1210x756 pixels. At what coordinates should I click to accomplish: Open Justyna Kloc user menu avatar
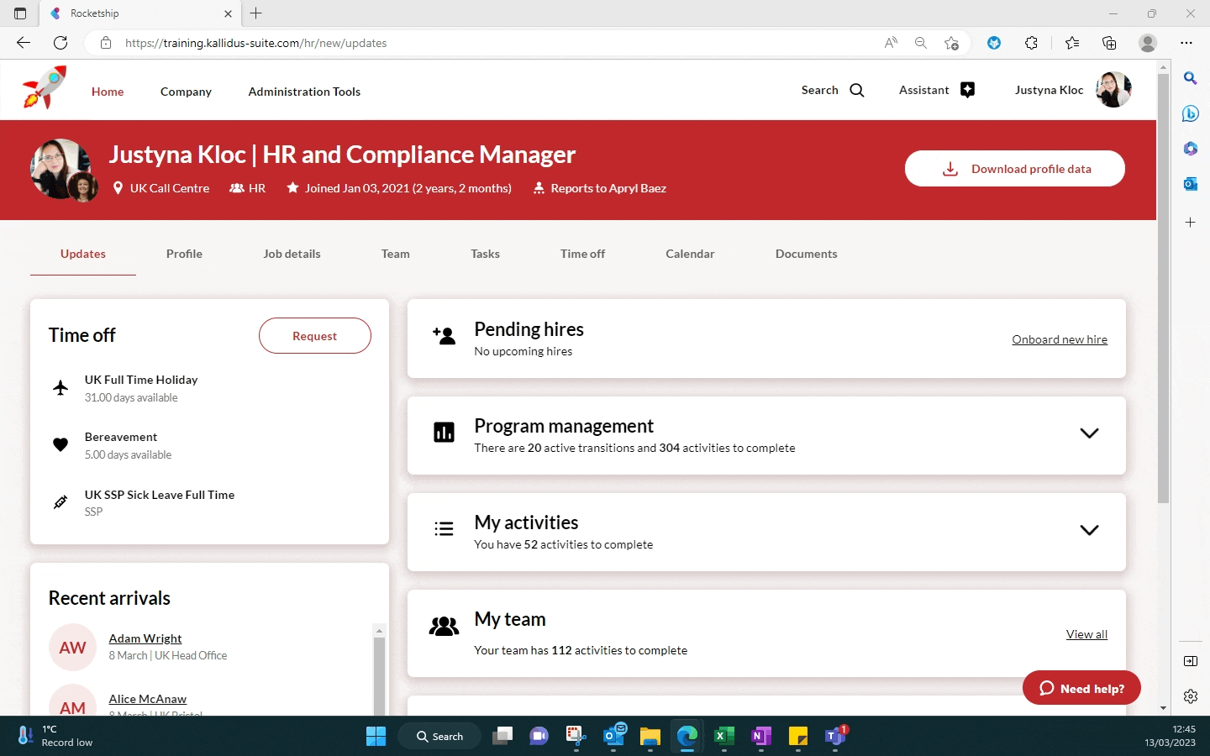1113,90
